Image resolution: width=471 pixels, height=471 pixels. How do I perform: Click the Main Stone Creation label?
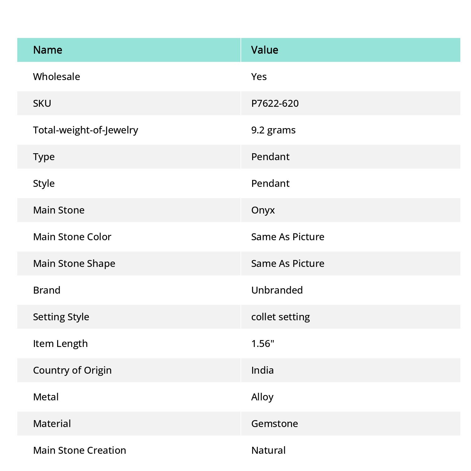[79, 450]
